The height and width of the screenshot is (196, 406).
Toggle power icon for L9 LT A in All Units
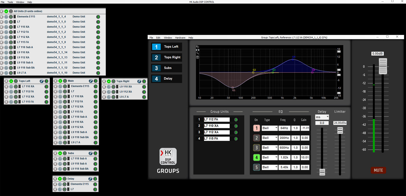pos(11,73)
